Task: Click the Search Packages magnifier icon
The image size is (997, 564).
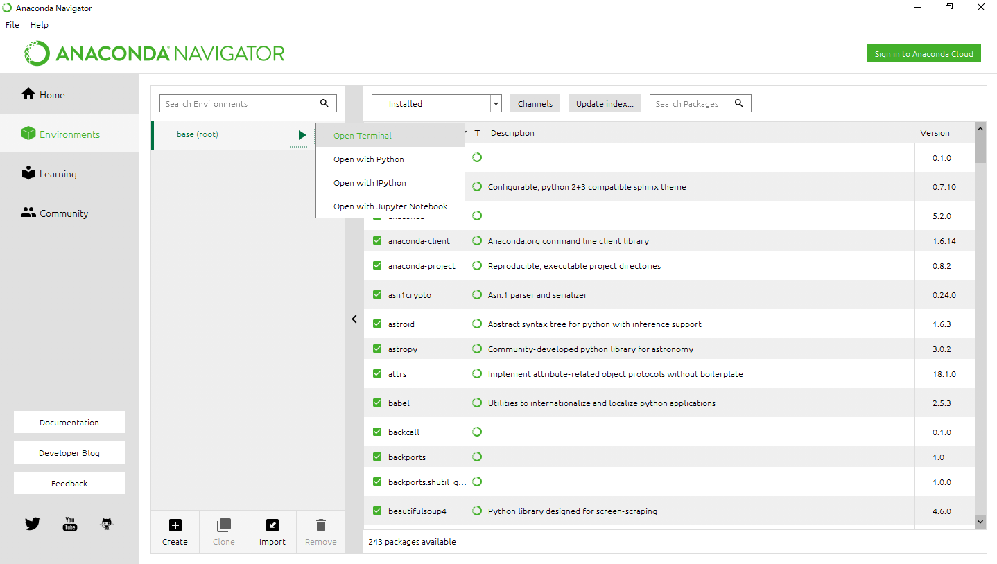Action: coord(739,103)
